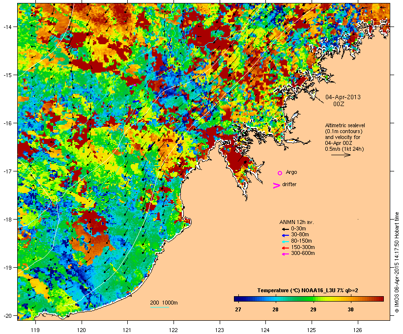
Task: Click the '(0.1m contours)' text
Action: (x=344, y=131)
